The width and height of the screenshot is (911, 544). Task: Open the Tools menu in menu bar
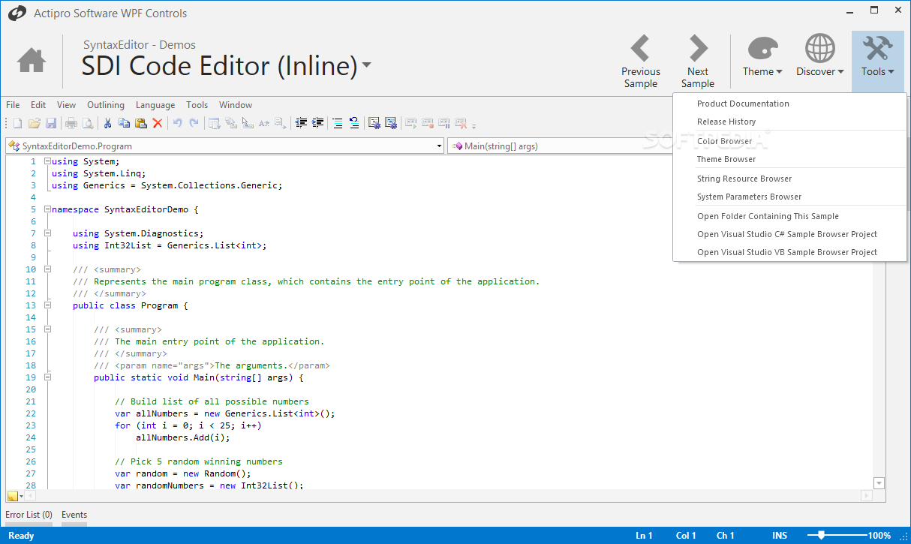point(197,105)
